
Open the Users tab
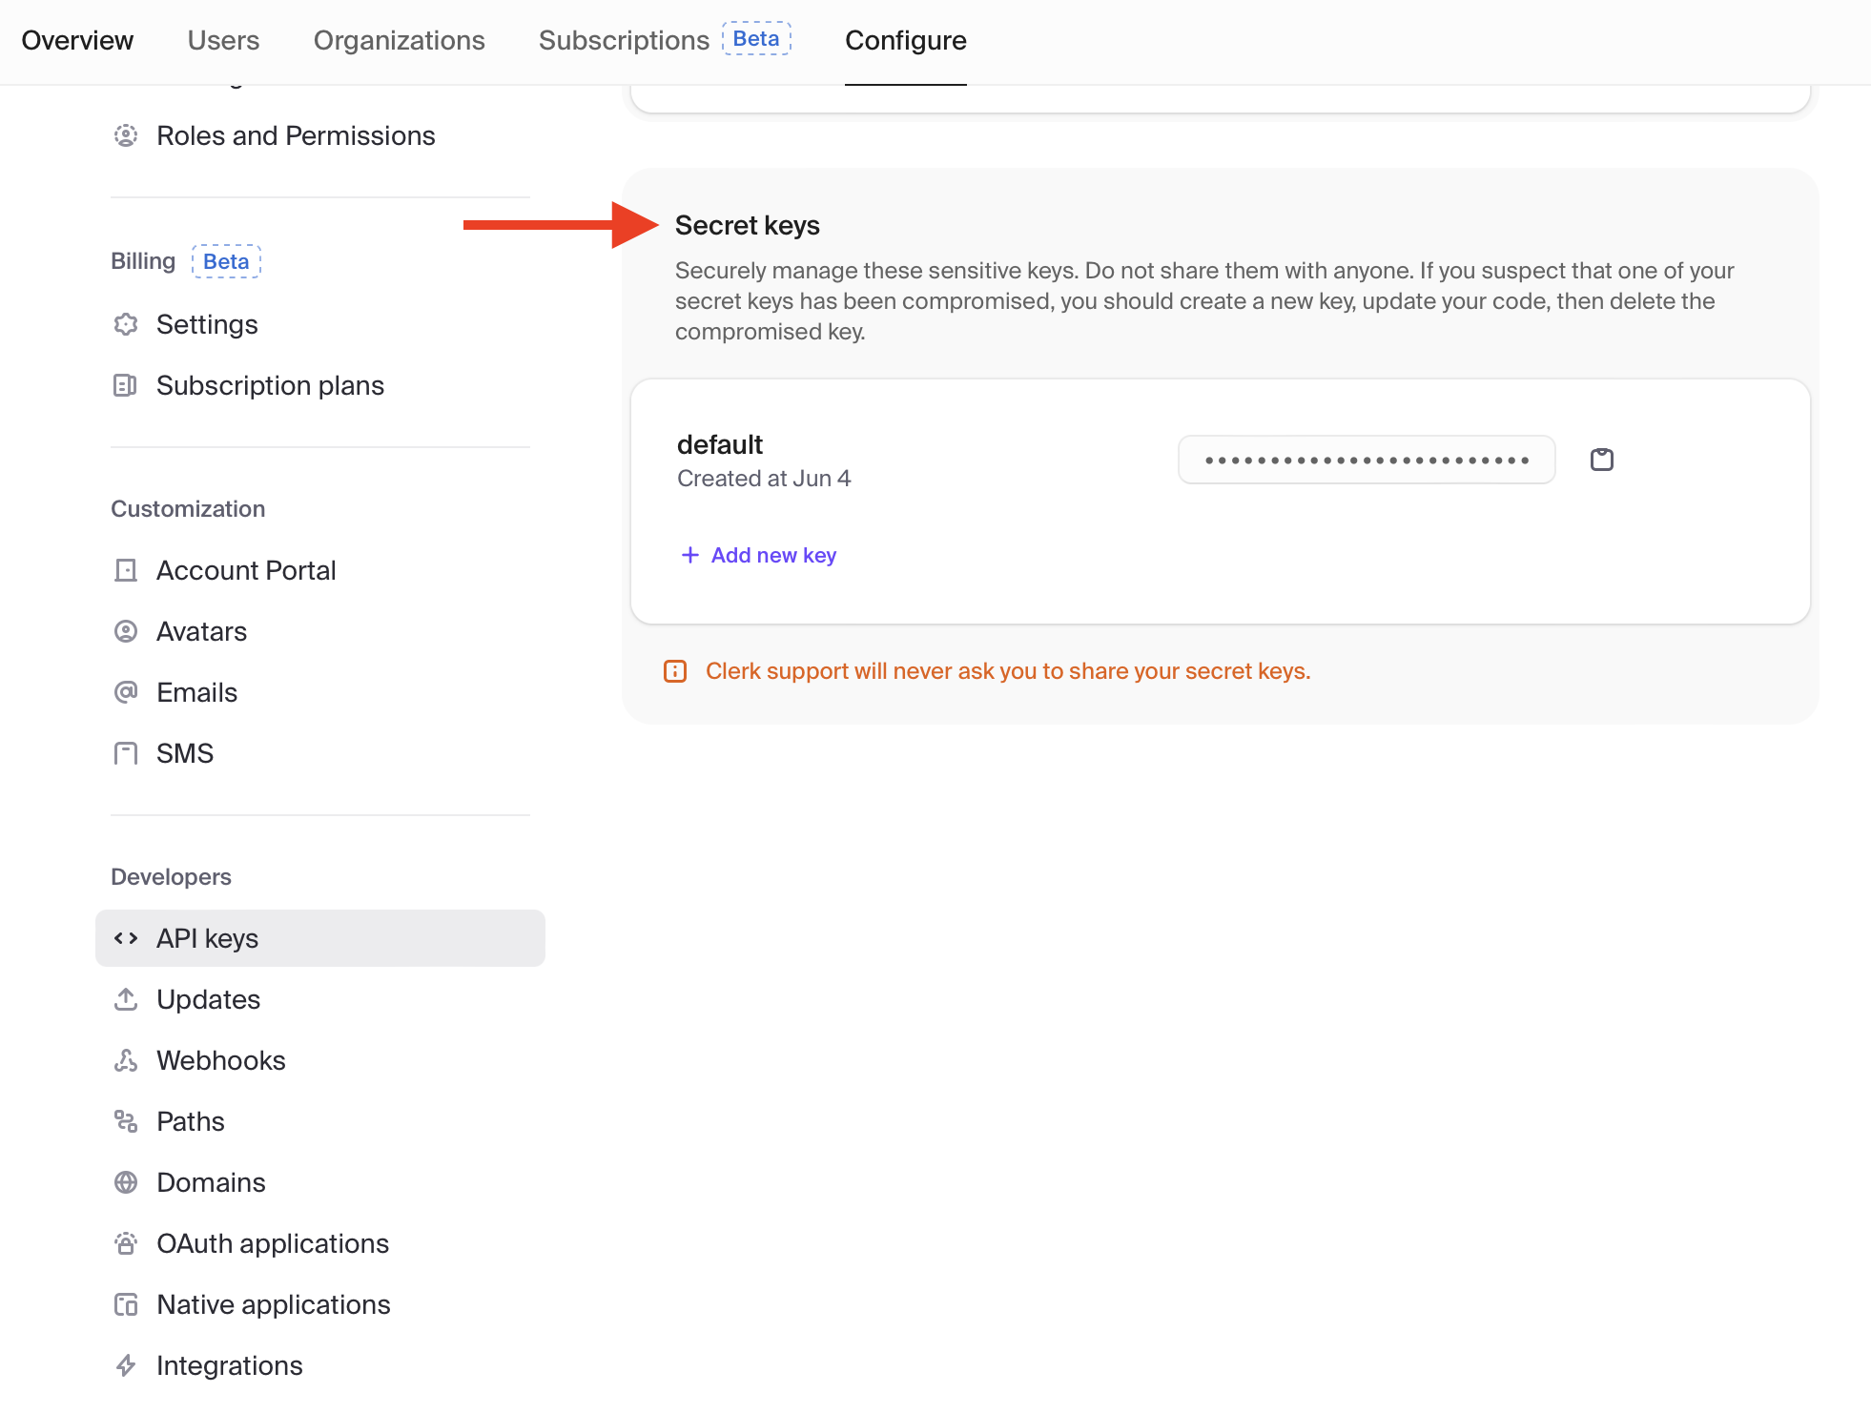point(223,40)
